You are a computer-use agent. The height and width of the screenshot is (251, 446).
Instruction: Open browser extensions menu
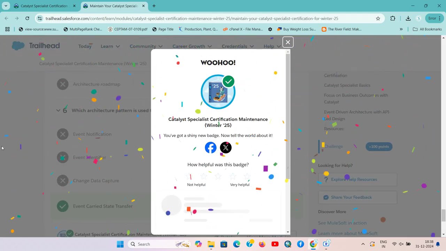click(393, 18)
